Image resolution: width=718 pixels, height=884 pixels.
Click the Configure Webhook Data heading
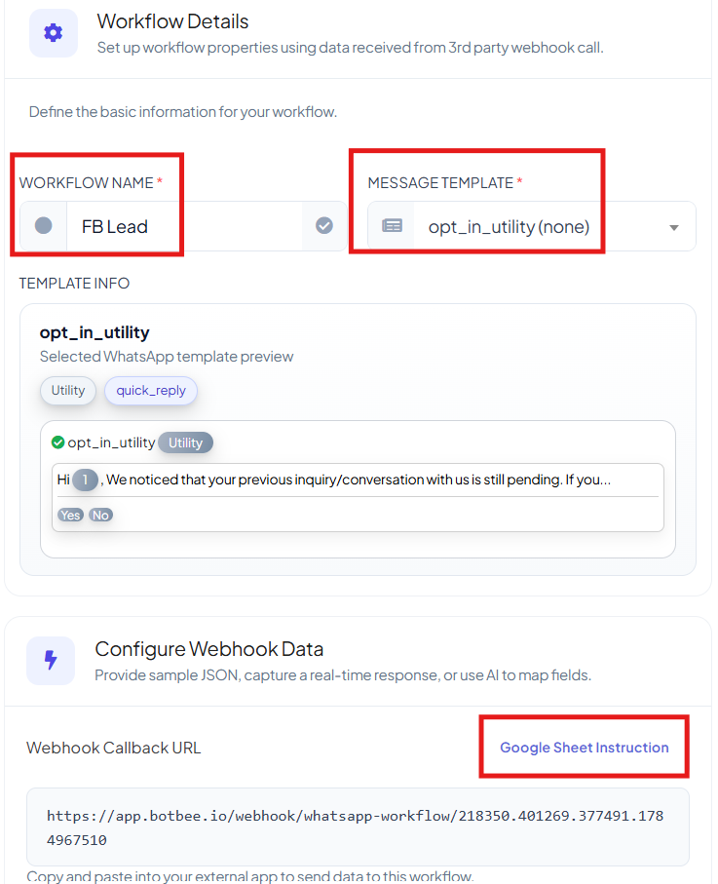pos(209,649)
